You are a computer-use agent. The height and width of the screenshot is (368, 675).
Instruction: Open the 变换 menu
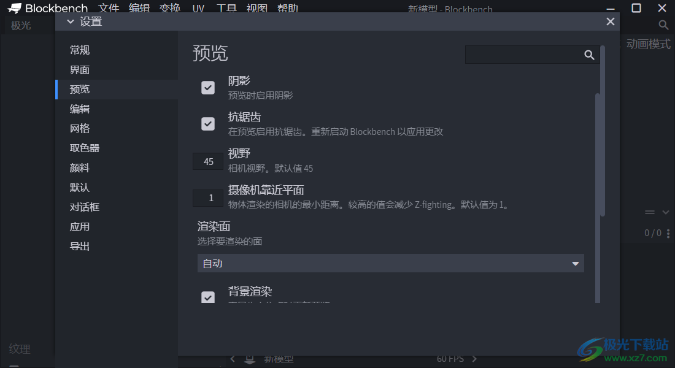pos(169,8)
